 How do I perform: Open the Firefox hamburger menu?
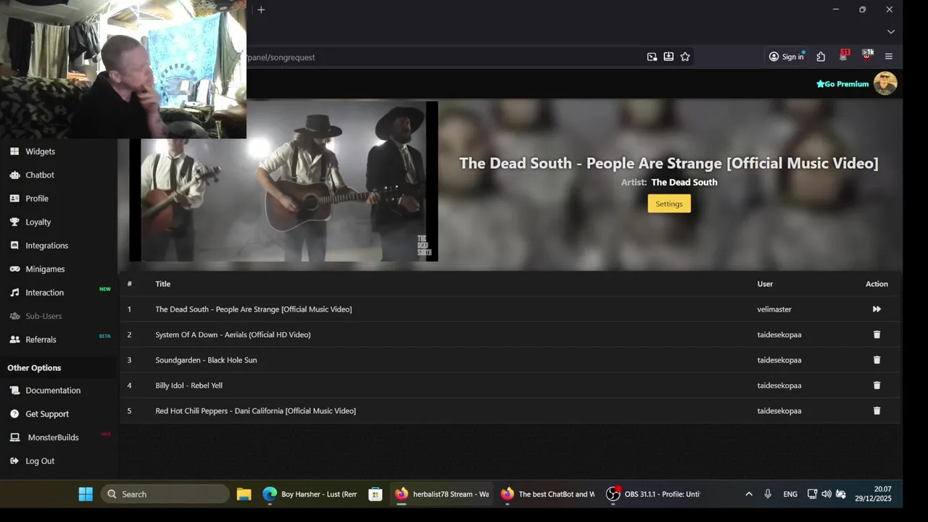pos(889,57)
